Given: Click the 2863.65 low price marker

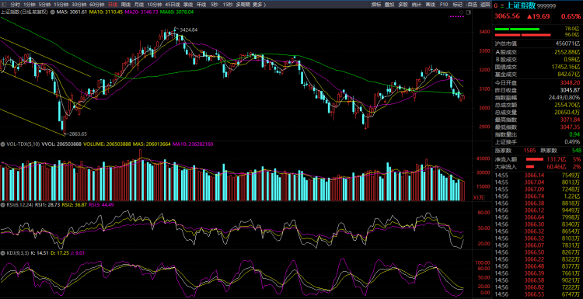Looking at the screenshot, I should pyautogui.click(x=78, y=134).
